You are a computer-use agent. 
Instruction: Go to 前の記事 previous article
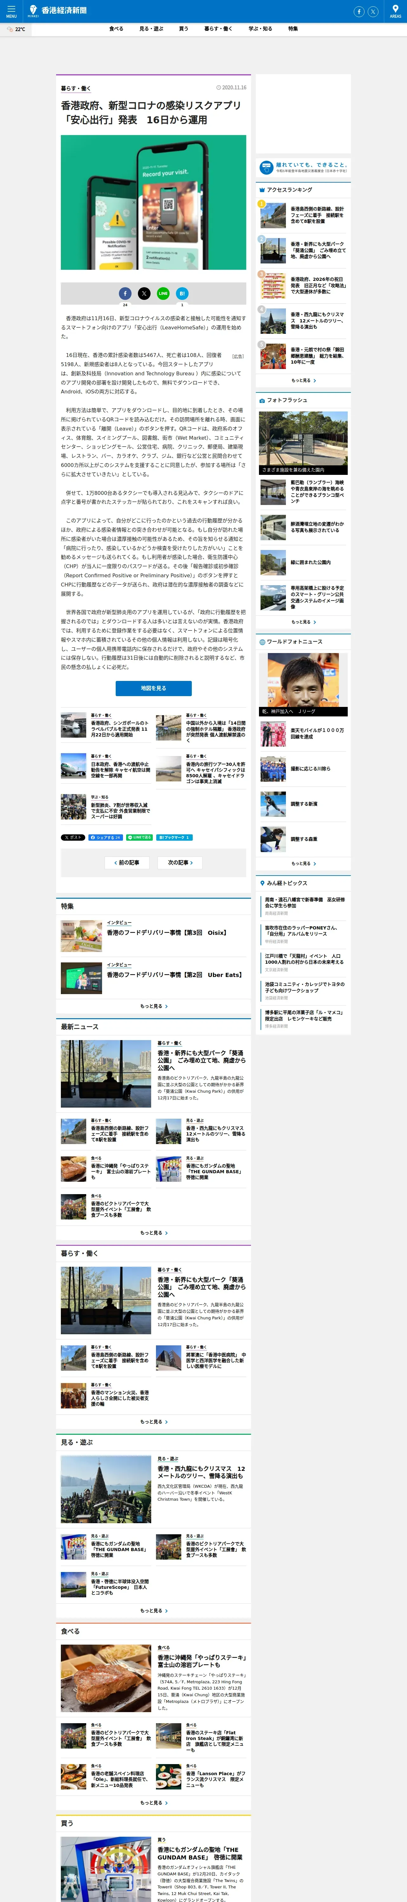point(127,862)
